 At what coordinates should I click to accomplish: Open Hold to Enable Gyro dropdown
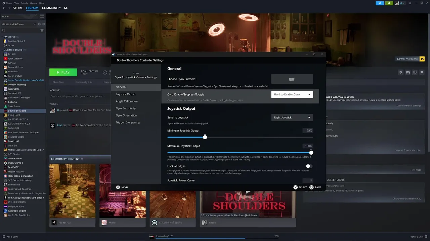click(x=292, y=94)
